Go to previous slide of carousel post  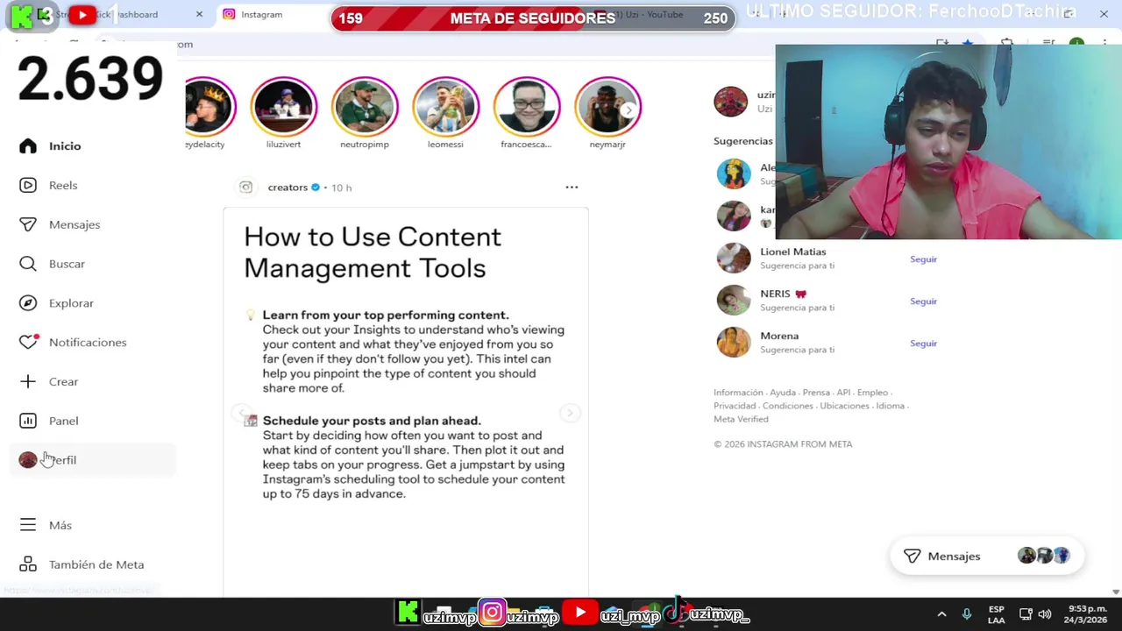pyautogui.click(x=240, y=413)
